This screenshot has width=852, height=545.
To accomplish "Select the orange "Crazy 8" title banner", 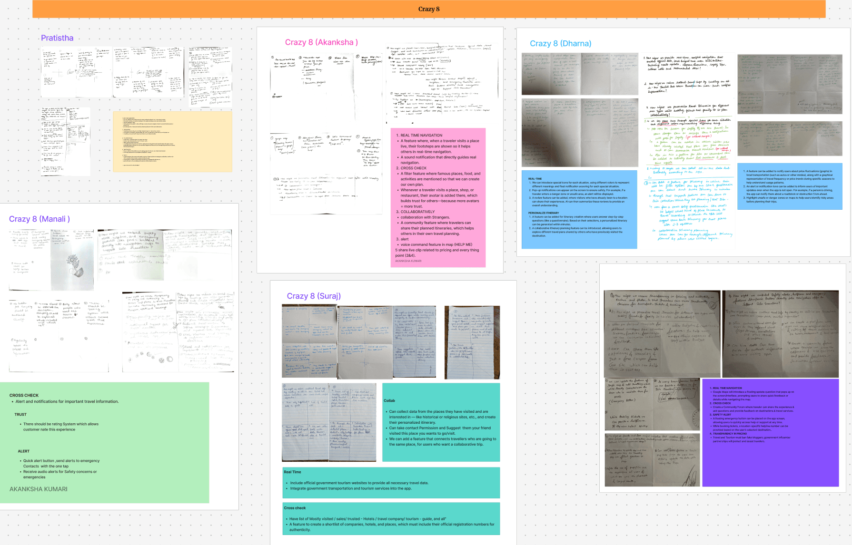I will pyautogui.click(x=428, y=9).
